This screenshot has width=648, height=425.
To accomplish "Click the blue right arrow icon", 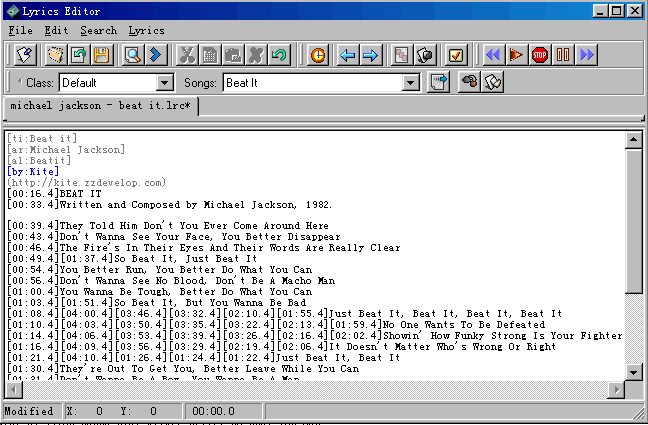I will click(x=371, y=55).
